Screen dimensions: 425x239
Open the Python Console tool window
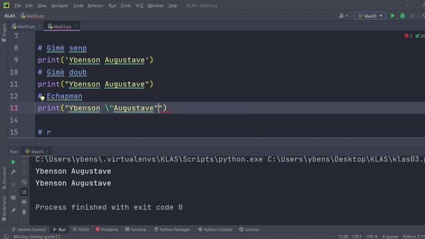[x=215, y=230]
